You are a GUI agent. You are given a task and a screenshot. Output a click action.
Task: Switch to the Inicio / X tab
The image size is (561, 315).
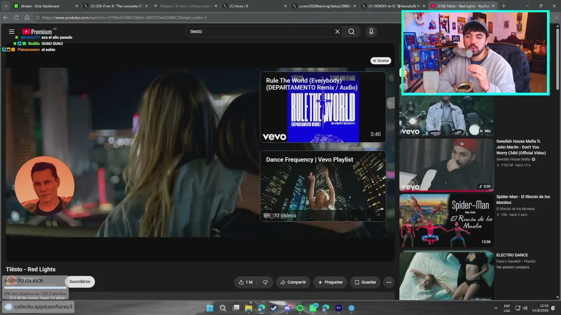click(254, 6)
